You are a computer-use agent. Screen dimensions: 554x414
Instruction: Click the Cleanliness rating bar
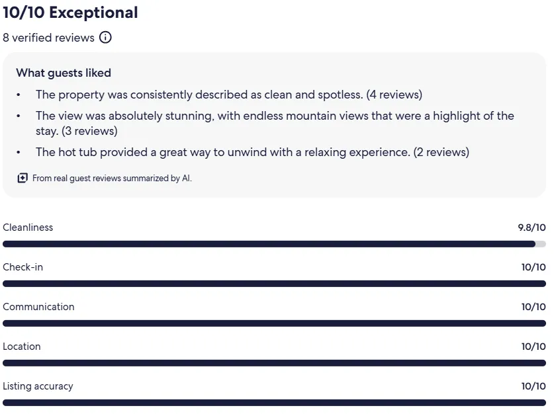tap(274, 244)
